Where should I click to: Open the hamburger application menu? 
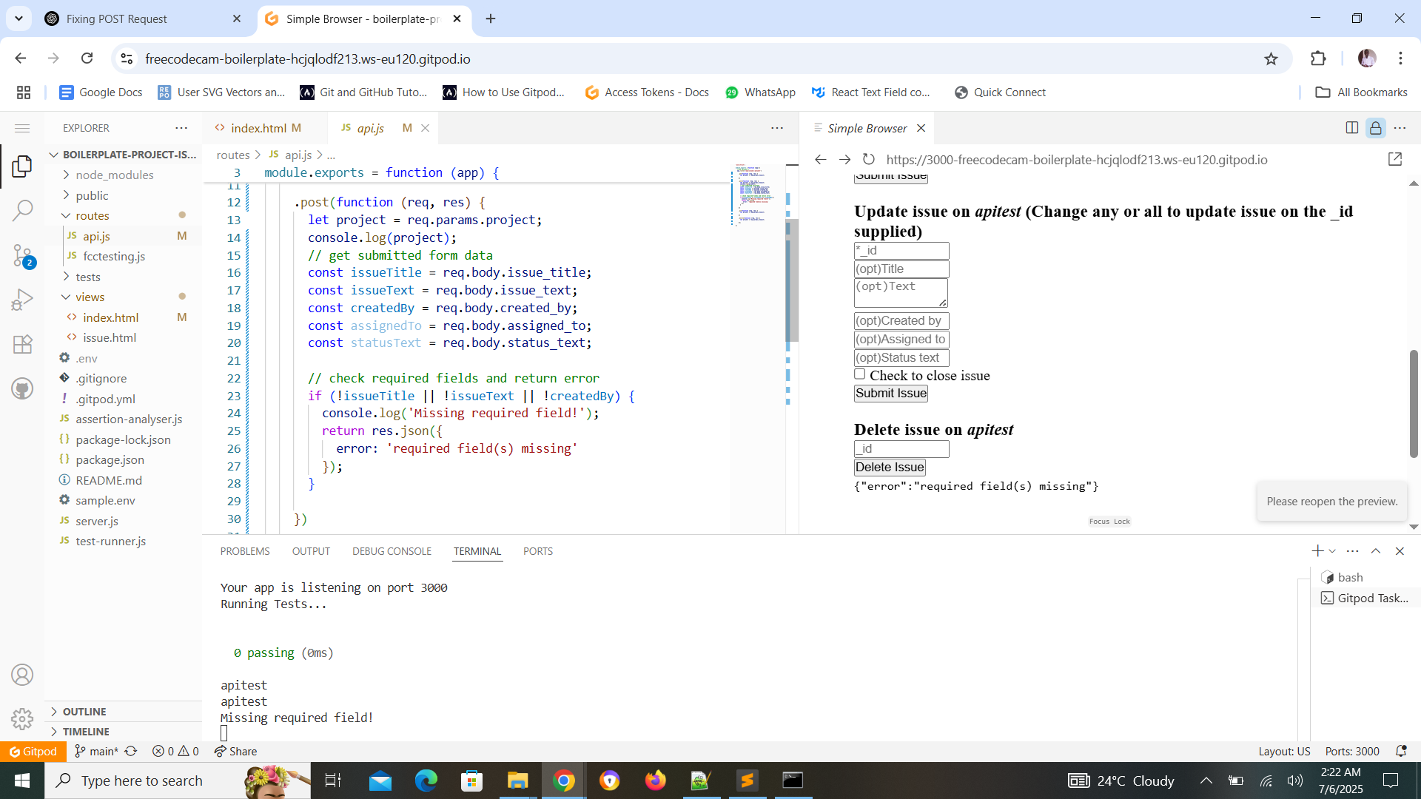(22, 128)
